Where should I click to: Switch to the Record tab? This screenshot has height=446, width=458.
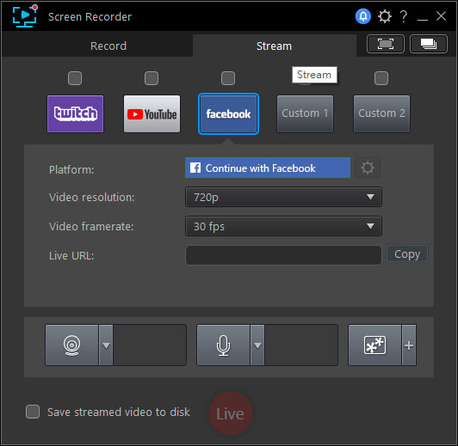coord(108,46)
